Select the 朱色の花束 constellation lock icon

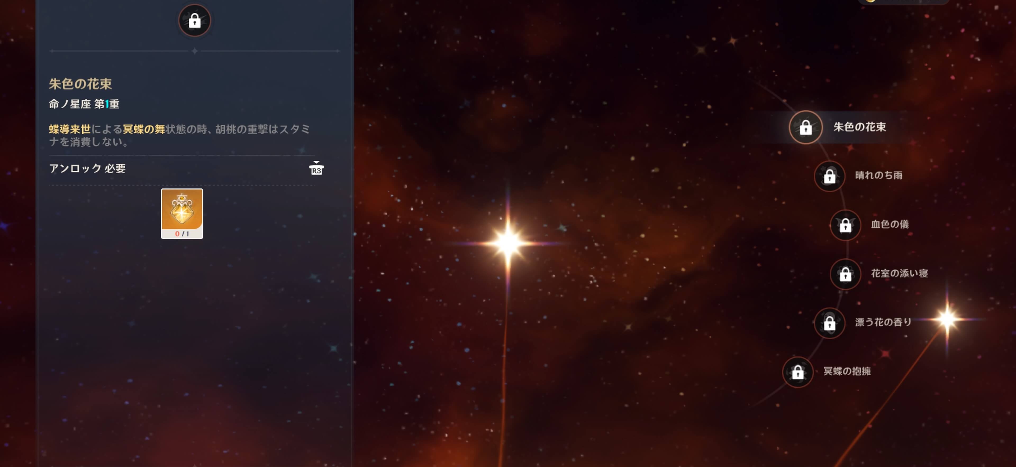(805, 127)
